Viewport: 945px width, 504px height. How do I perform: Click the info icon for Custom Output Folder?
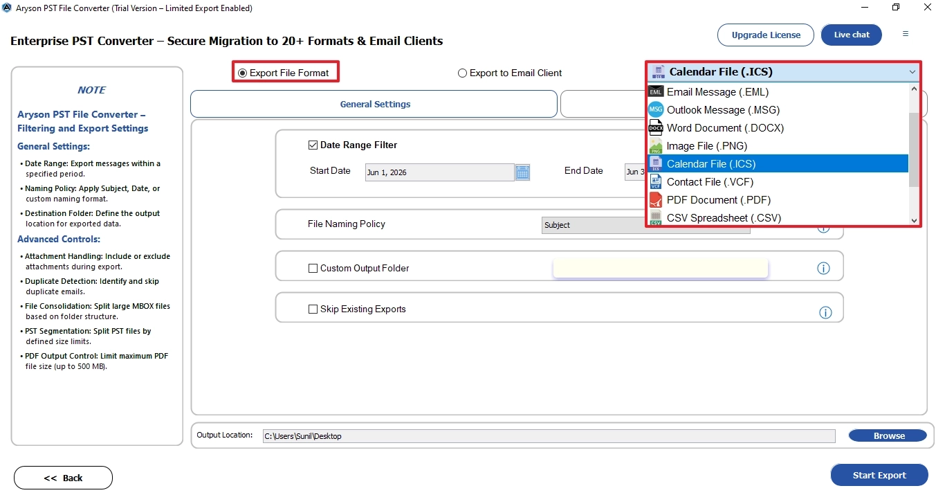[x=823, y=269]
